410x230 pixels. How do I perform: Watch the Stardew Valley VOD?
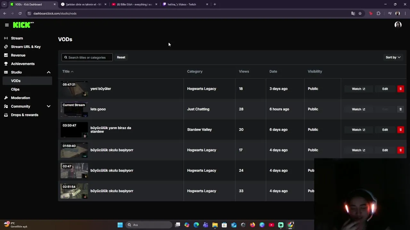(x=358, y=130)
